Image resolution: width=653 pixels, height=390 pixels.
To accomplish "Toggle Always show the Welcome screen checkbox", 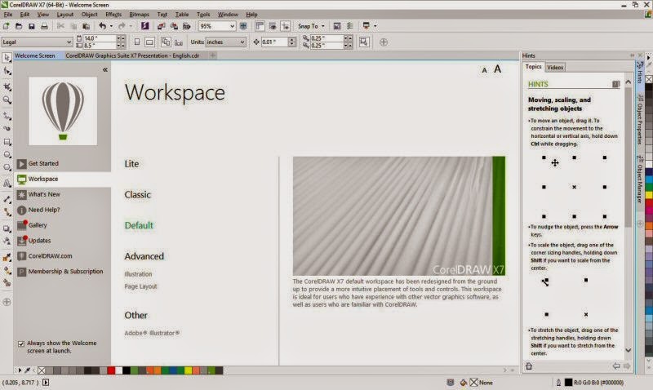I will click(21, 343).
